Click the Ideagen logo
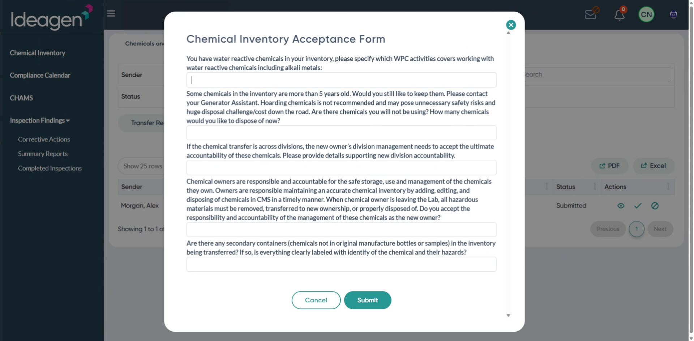 [51, 17]
